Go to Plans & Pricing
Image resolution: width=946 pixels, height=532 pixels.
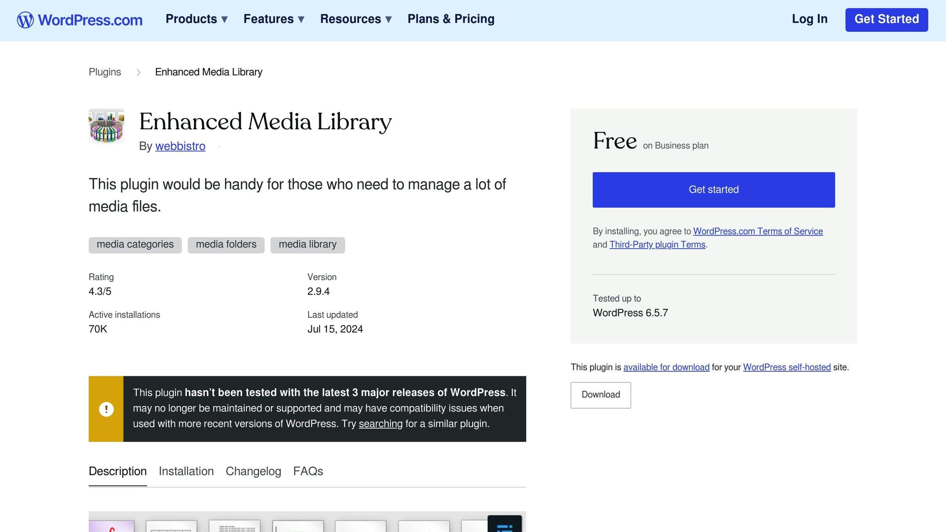[451, 19]
